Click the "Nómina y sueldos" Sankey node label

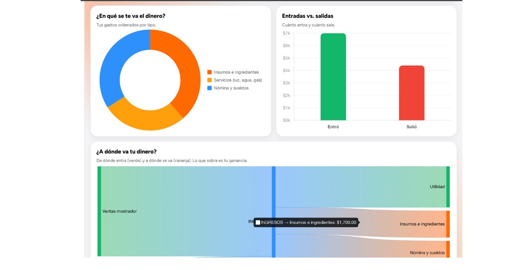coord(427,253)
